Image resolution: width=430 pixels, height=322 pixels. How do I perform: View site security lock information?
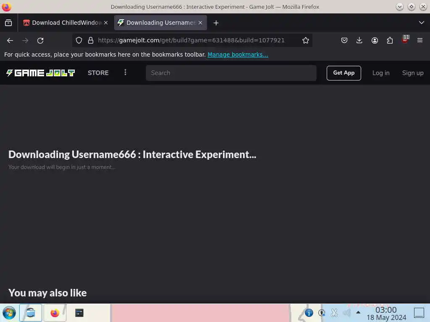[x=91, y=41]
